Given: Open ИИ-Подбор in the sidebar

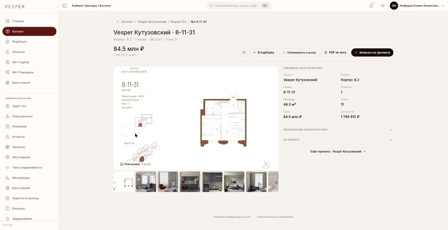Looking at the screenshot, I should point(29,62).
